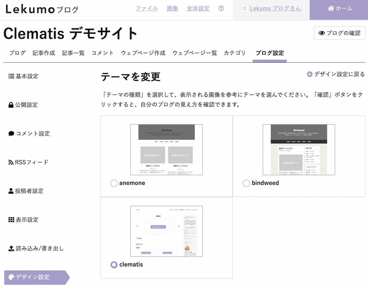Click the speech bubble icon for コメント設定
This screenshot has width=368, height=289.
[x=11, y=134]
